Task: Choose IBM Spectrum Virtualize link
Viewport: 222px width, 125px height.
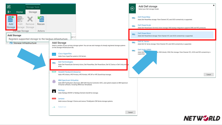Action: tap(68, 80)
